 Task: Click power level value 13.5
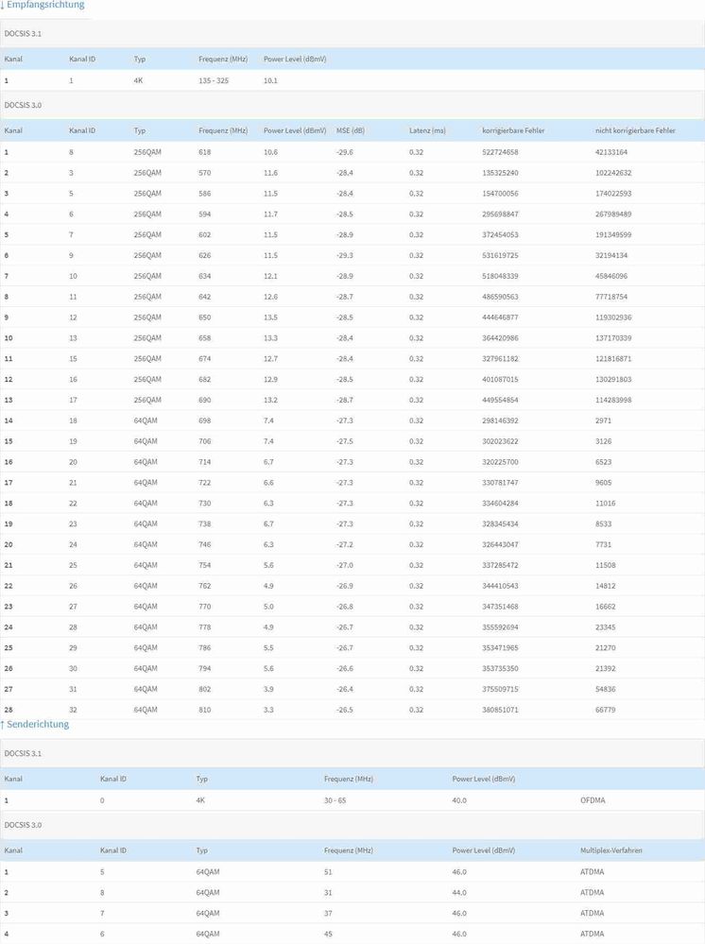pyautogui.click(x=270, y=318)
